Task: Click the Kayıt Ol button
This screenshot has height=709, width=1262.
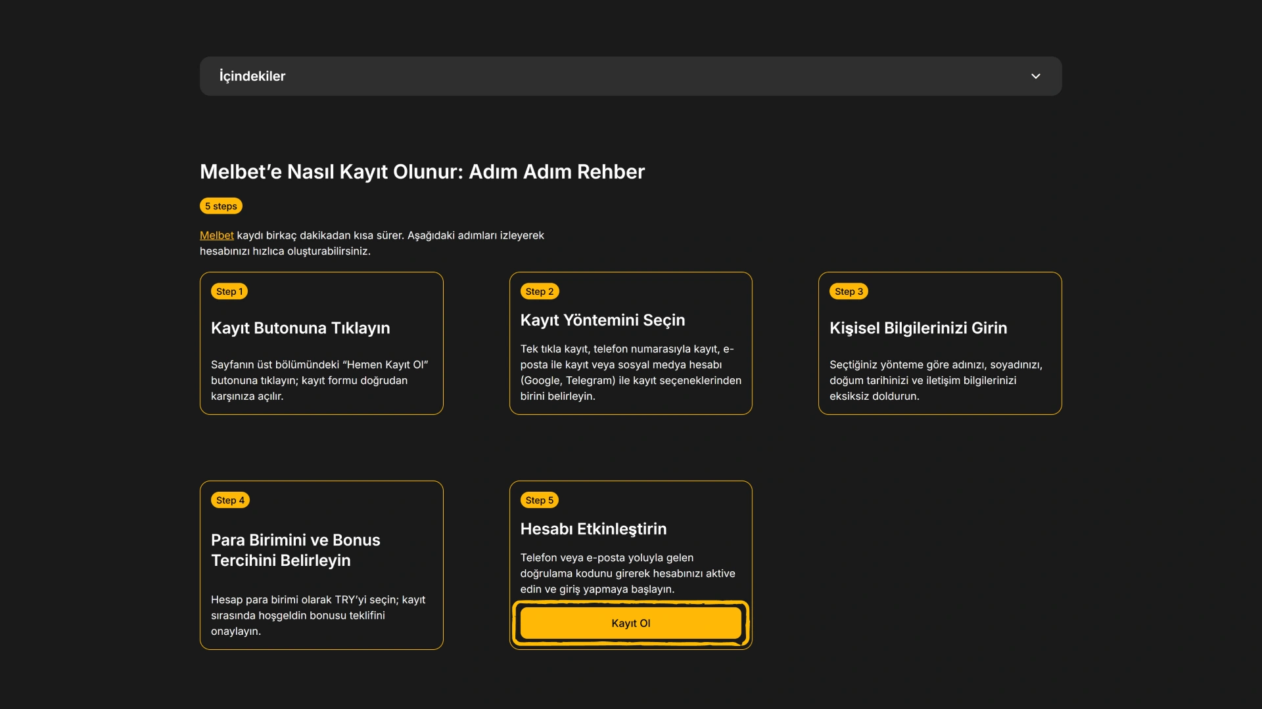Action: 630,623
